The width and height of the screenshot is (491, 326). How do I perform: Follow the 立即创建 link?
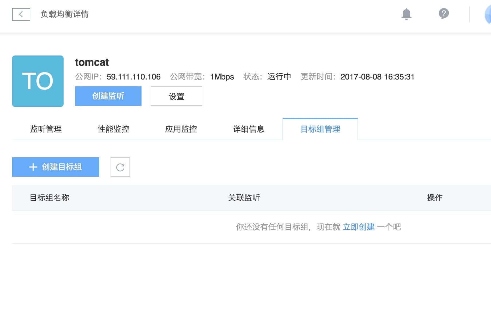tap(359, 227)
